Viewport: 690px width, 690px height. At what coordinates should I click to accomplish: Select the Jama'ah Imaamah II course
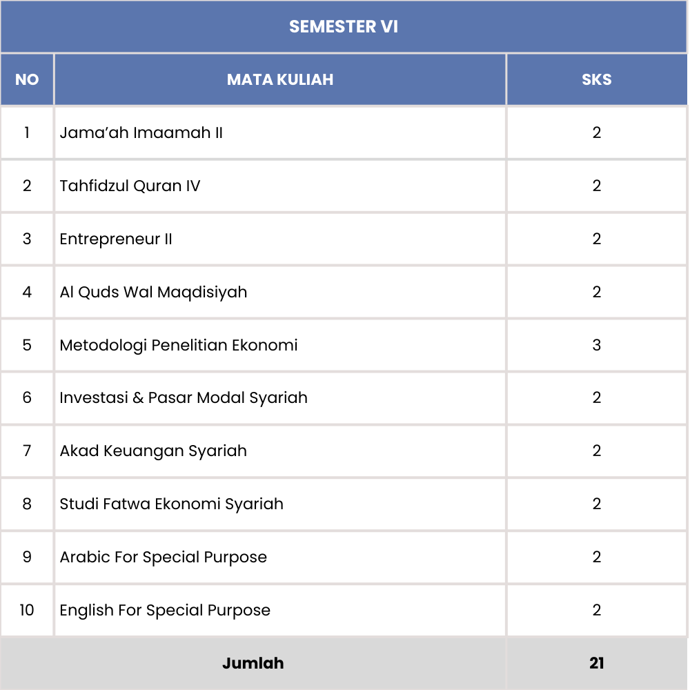[x=141, y=132]
